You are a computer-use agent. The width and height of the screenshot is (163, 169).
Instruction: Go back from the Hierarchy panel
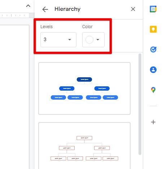click(x=45, y=9)
